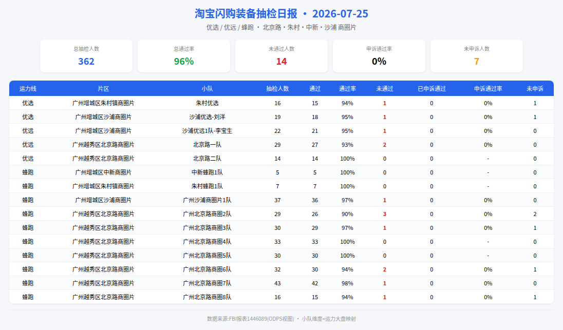Click 通过 value 21 in 沙浦优远1队-李宝生 row
Screen dimensions: 563x330
[315, 131]
